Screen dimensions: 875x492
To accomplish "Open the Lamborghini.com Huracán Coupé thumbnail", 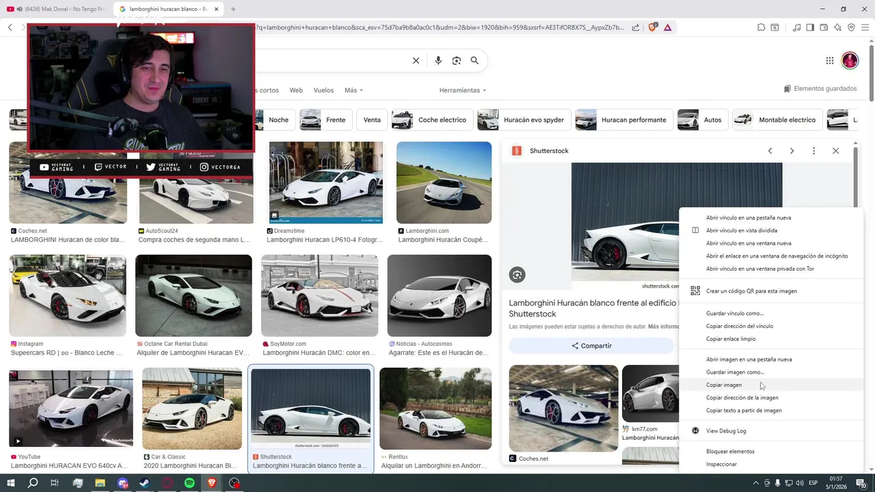I will tap(444, 182).
